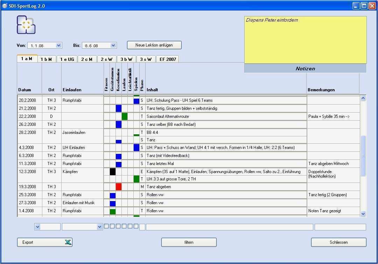
Task: Open the Ort filter dropdown
Action: (x=37, y=227)
